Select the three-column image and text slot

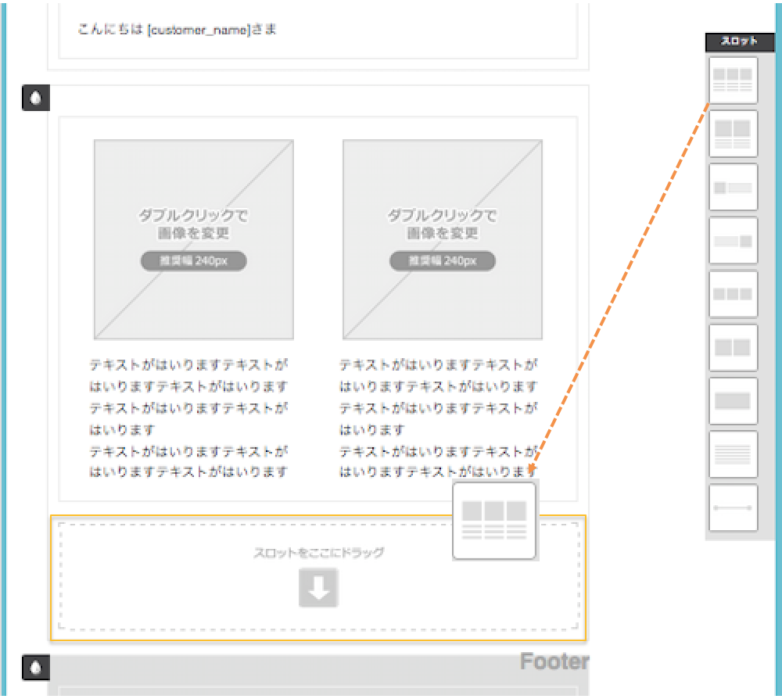point(733,81)
